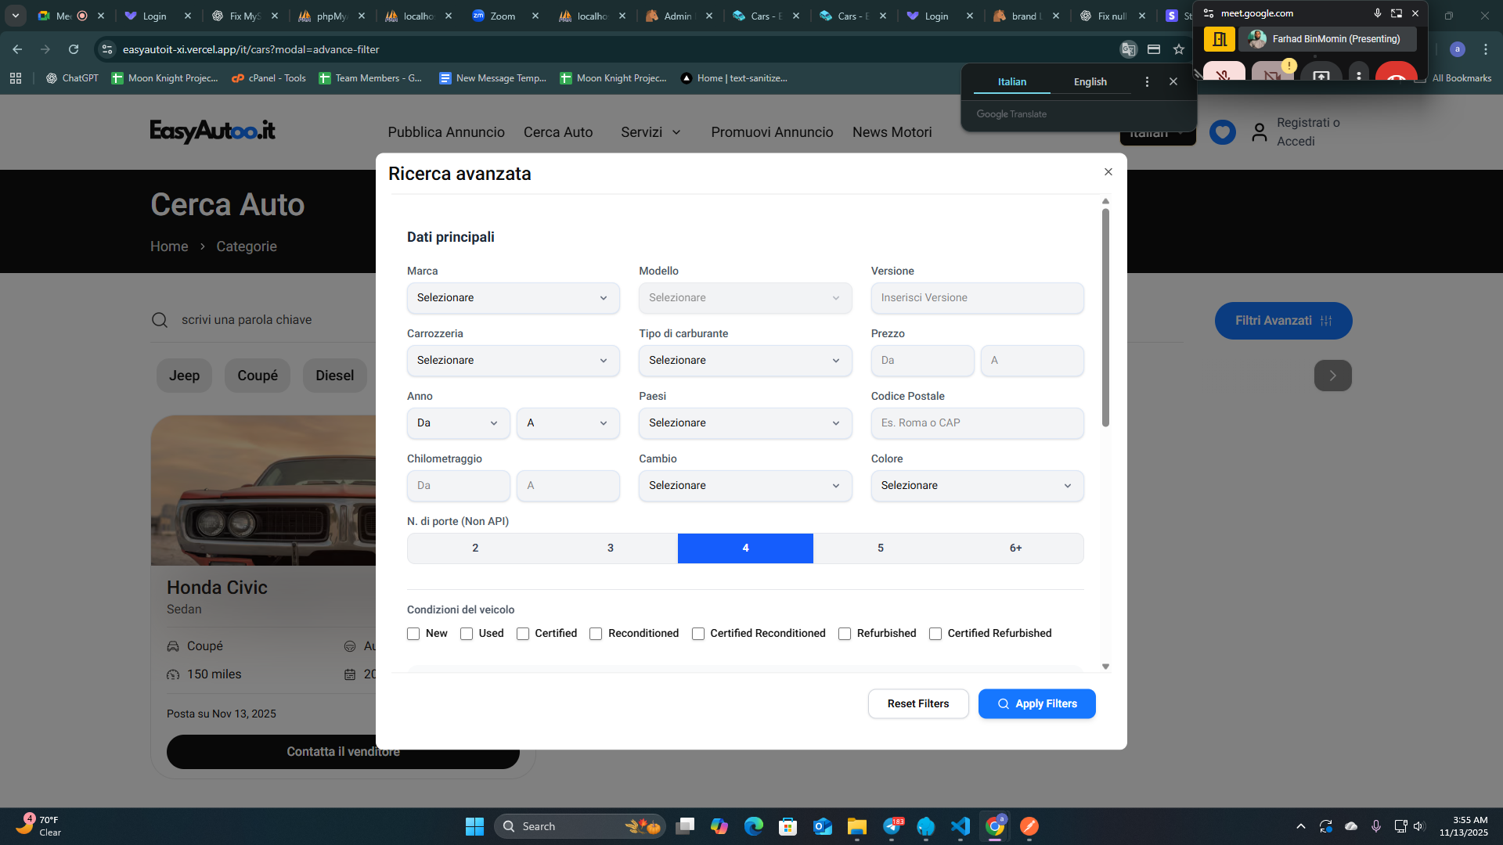Open Pubblica Annuncio menu item
Image resolution: width=1503 pixels, height=845 pixels.
coord(446,132)
